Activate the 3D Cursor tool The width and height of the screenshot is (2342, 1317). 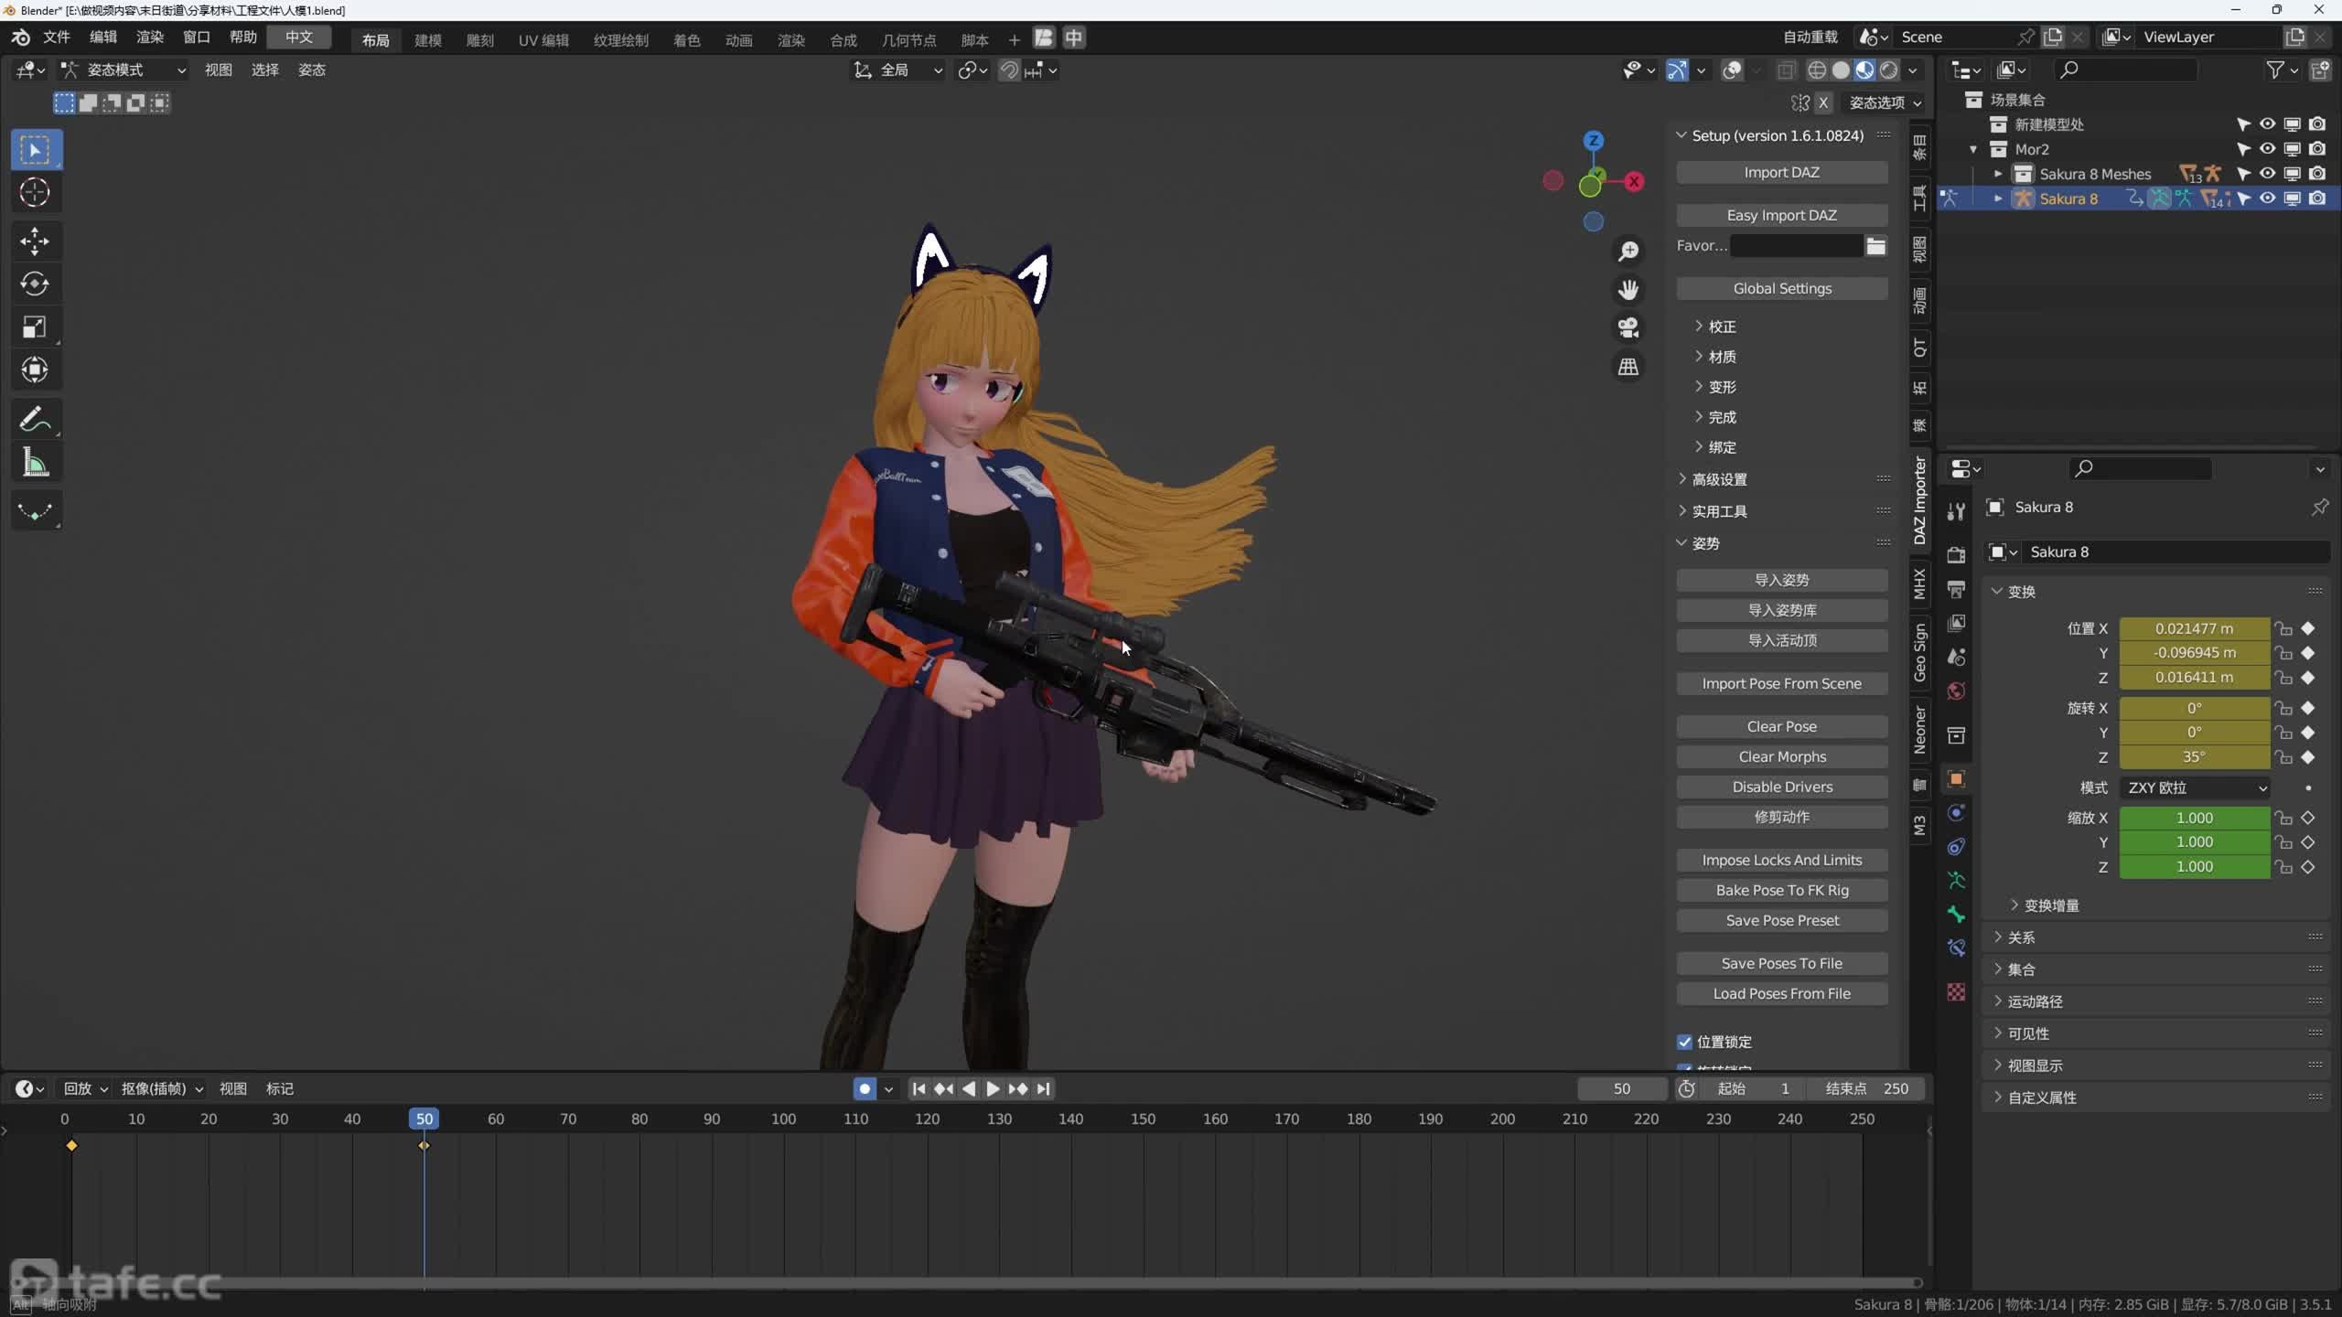coord(36,192)
